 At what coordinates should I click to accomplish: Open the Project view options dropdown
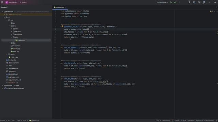click(x=5, y=7)
